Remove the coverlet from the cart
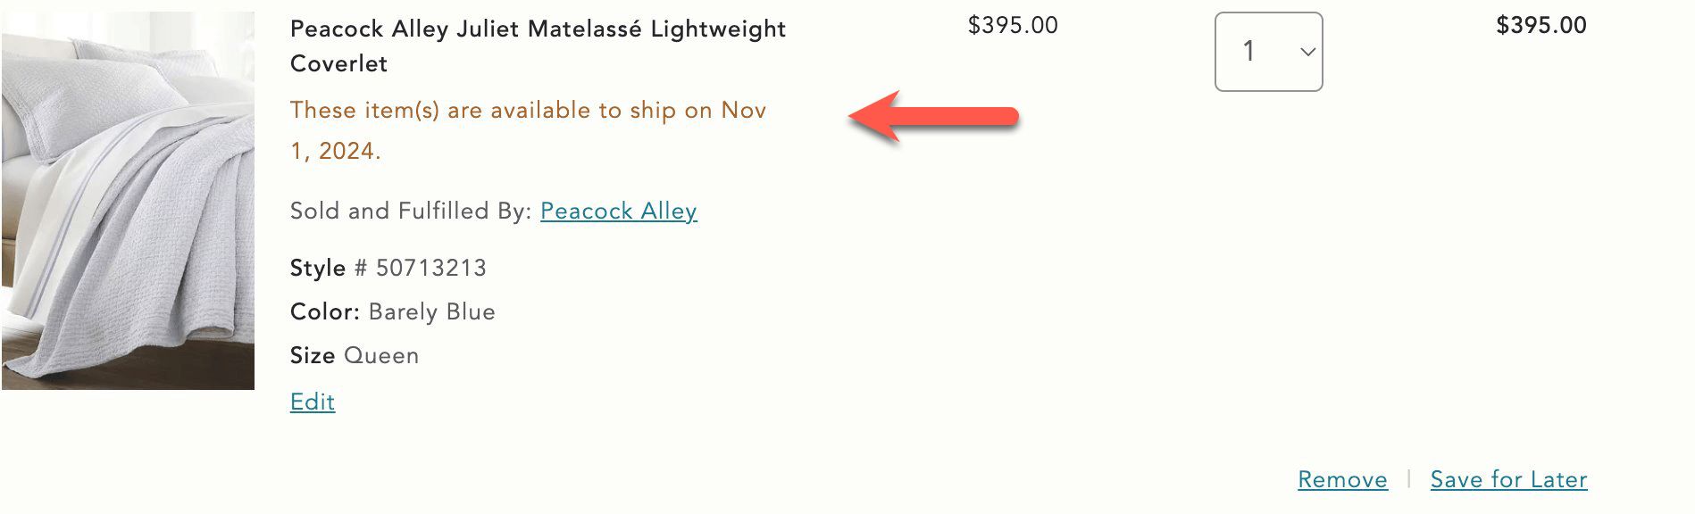 [x=1342, y=480]
